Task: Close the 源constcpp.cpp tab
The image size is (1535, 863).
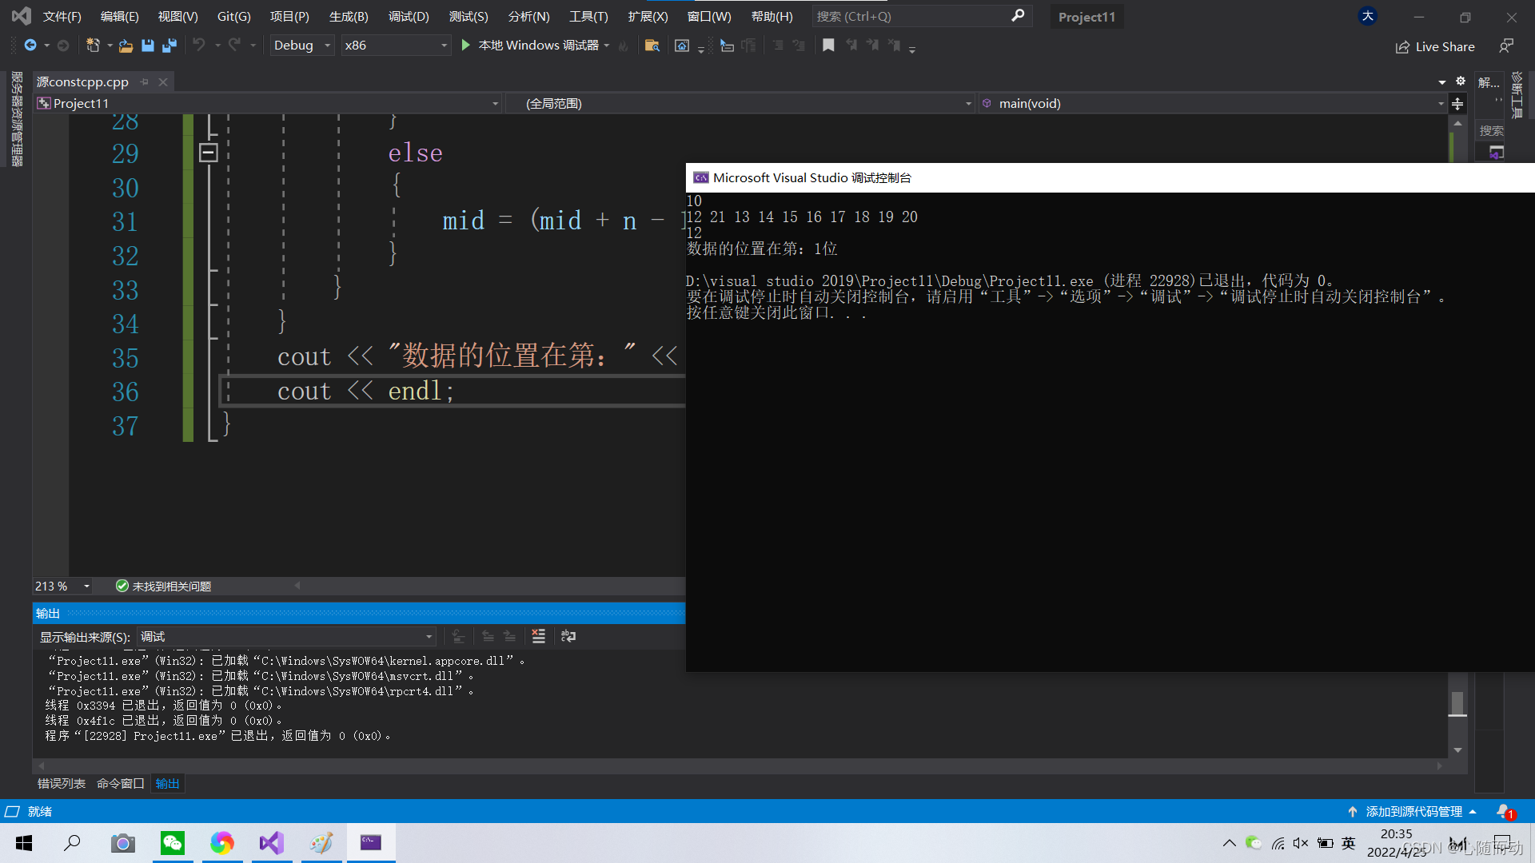Action: click(x=163, y=82)
